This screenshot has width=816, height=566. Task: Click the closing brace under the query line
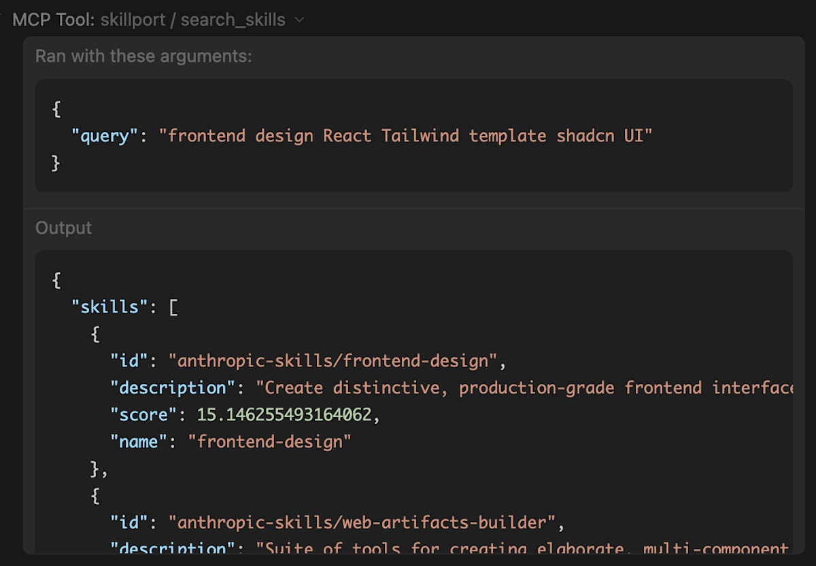(55, 162)
